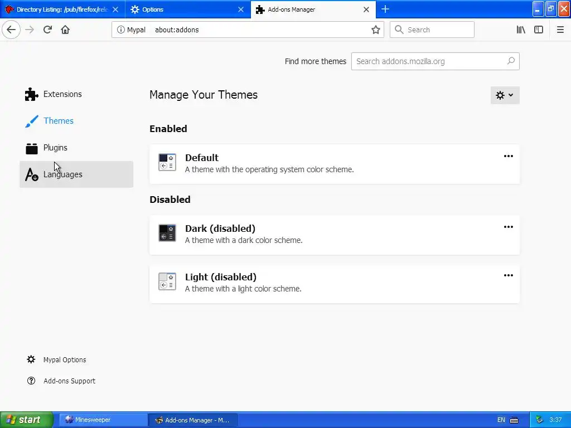The width and height of the screenshot is (571, 428).
Task: Switch to the Directory Listing tab
Action: (x=62, y=9)
